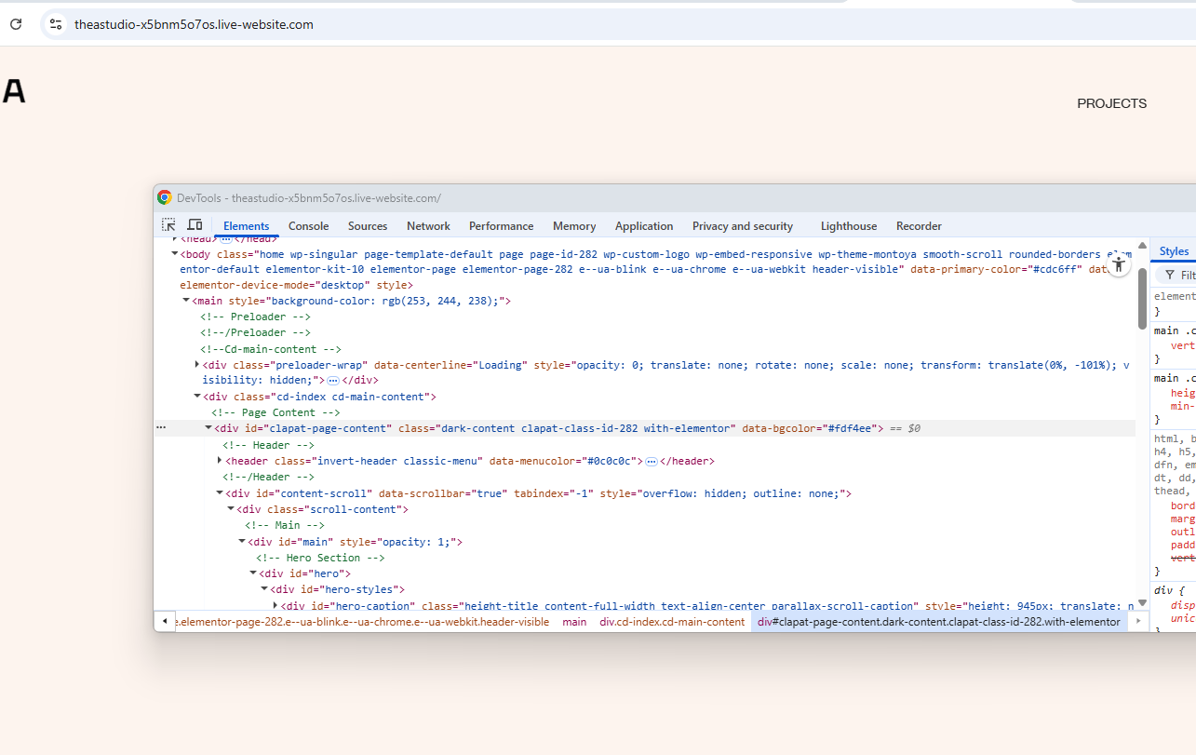Click the Filter field in Styles pane

1178,276
